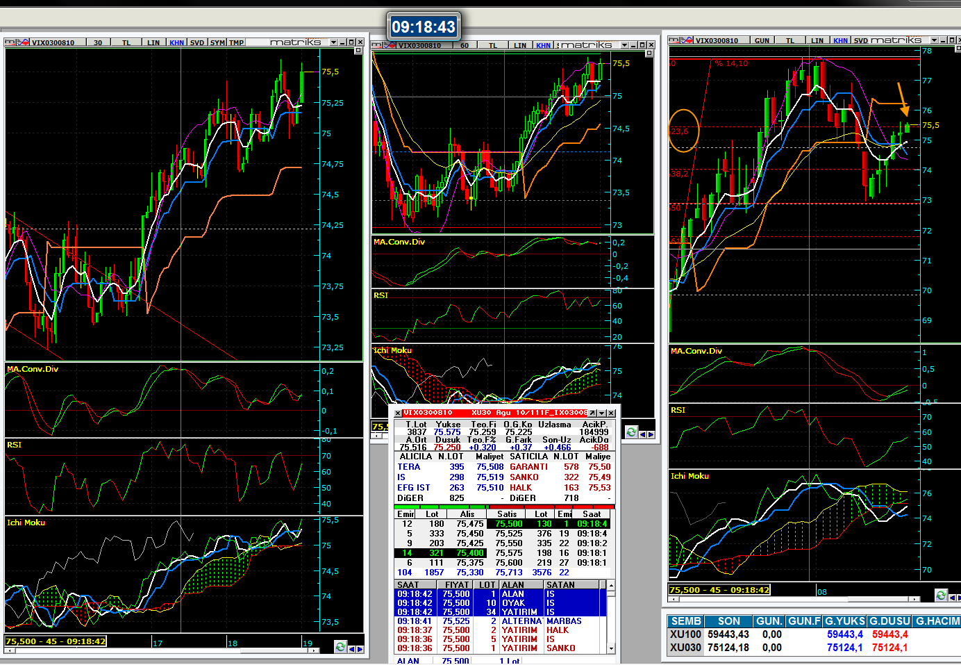The height and width of the screenshot is (665, 961).
Task: Click the TMP button in the left chart toolbar
Action: pyautogui.click(x=236, y=42)
